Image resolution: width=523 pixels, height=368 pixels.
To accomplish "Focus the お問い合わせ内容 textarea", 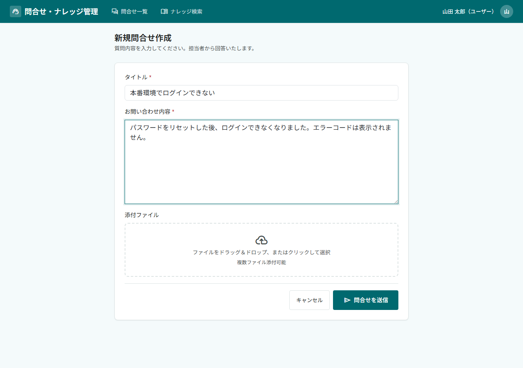I will click(261, 162).
